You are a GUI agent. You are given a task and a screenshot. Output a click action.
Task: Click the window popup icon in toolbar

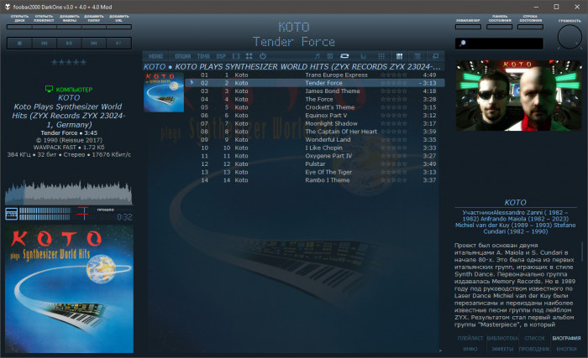pos(435,56)
